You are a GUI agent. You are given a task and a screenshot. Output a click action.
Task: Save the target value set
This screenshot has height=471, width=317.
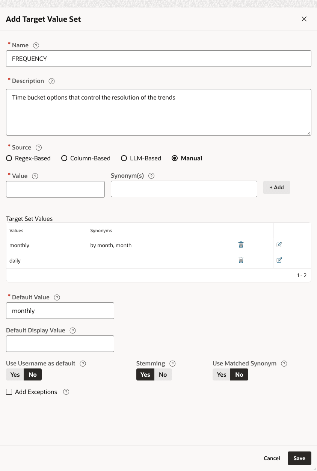299,458
